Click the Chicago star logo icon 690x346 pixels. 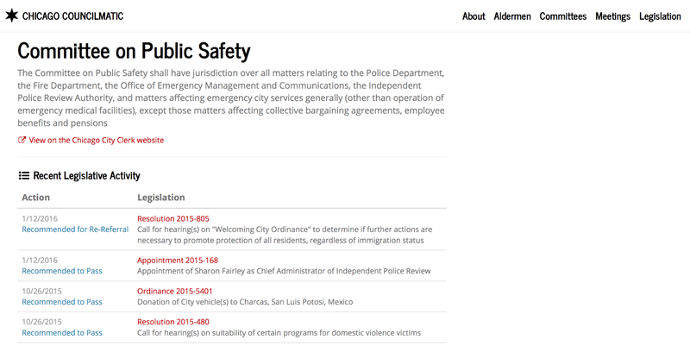point(11,16)
